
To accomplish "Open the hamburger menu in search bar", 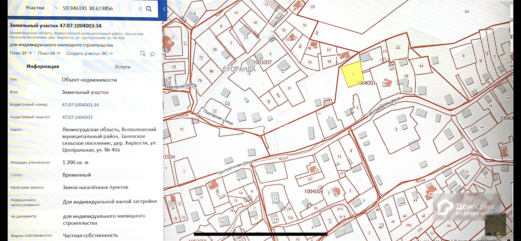I will tap(15, 8).
